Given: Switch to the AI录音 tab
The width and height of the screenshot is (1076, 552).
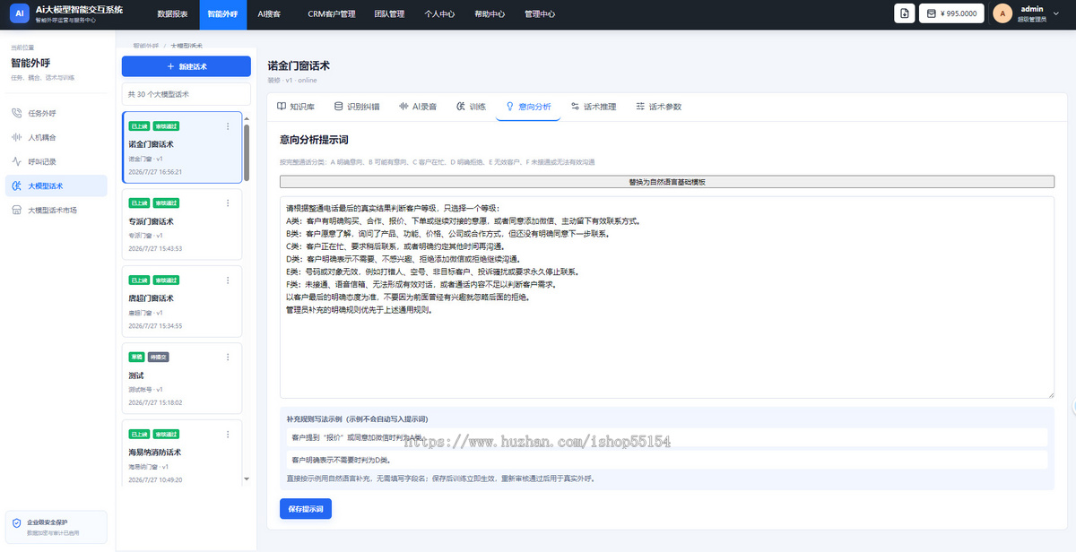Looking at the screenshot, I should pos(418,107).
